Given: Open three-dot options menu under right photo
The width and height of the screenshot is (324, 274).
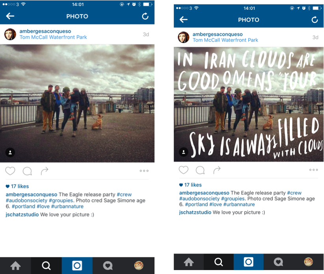Looking at the screenshot, I should 313,170.
